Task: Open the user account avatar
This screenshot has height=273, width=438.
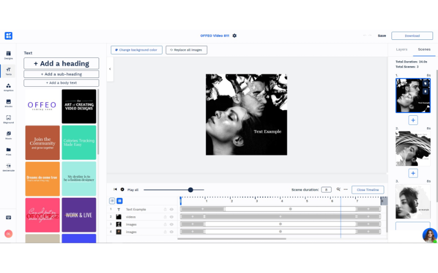Action: pos(8,234)
